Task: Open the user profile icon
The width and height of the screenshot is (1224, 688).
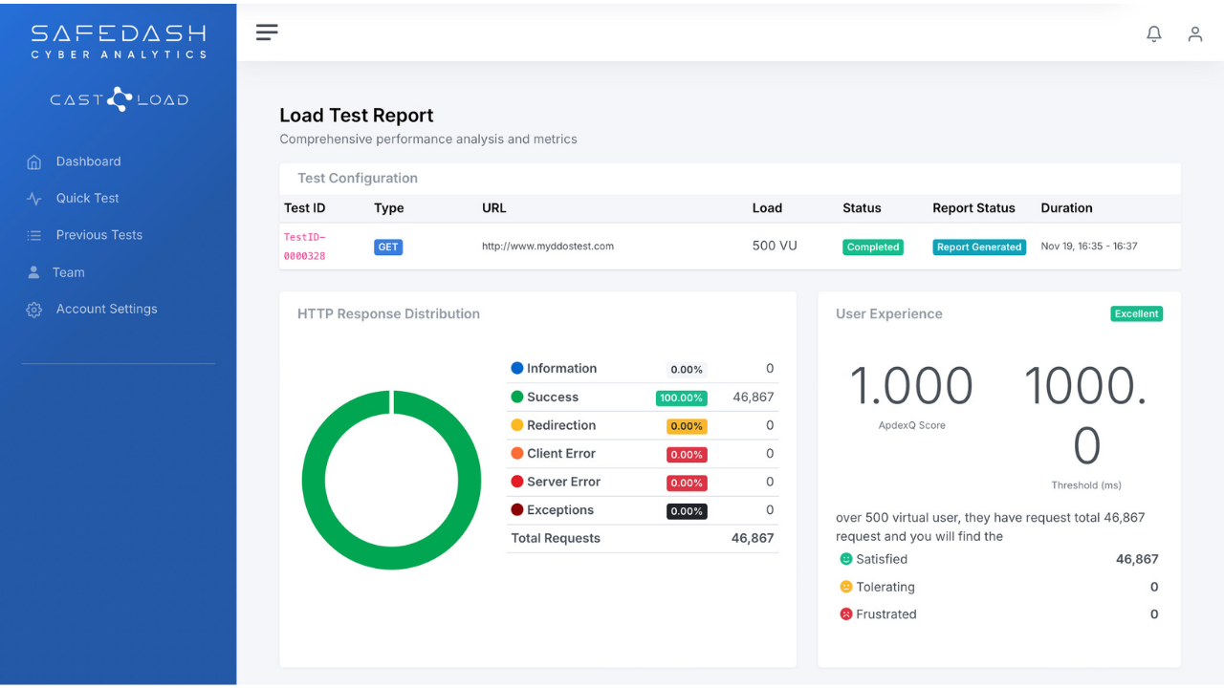Action: click(x=1195, y=33)
